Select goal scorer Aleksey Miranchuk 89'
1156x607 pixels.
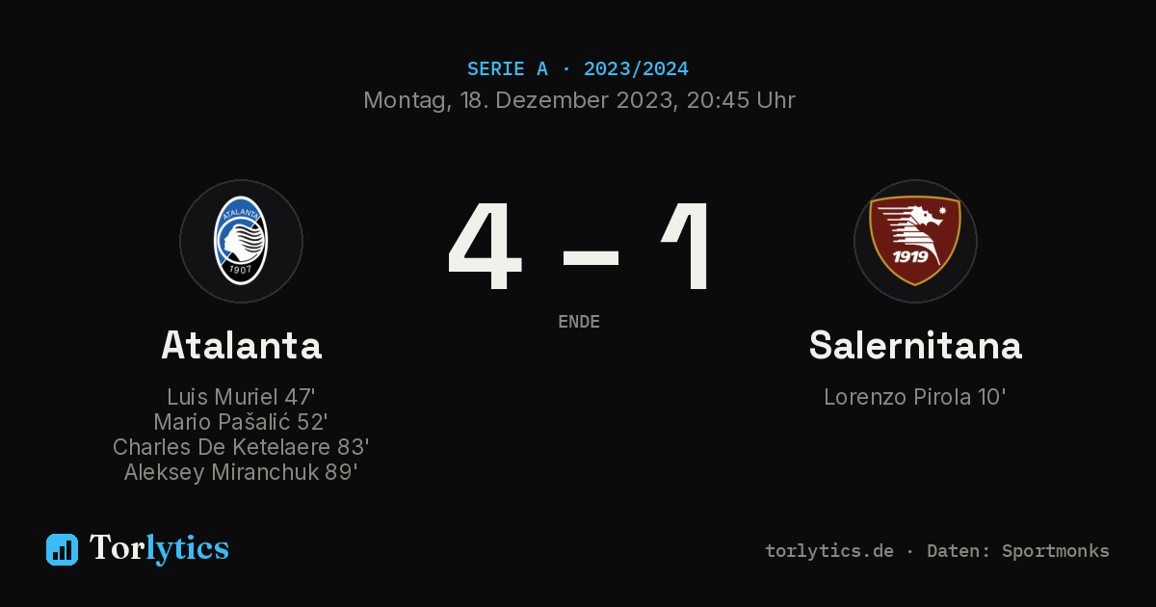point(241,472)
